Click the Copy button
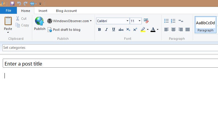 [22, 25]
